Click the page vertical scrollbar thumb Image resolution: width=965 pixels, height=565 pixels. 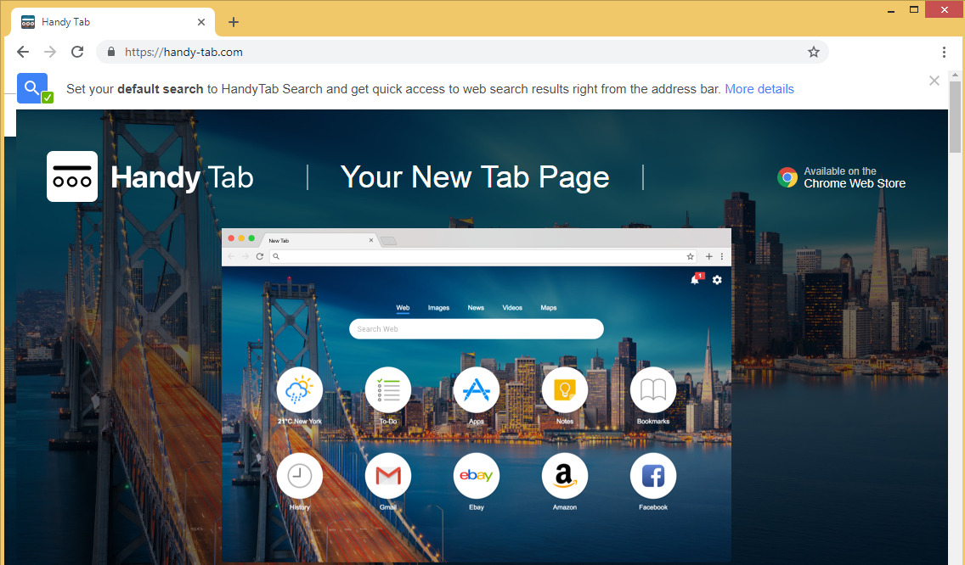pos(955,117)
